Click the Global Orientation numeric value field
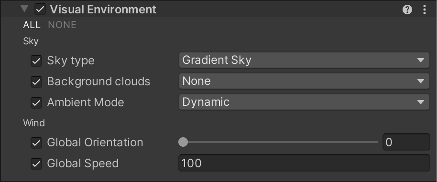 [x=406, y=142]
